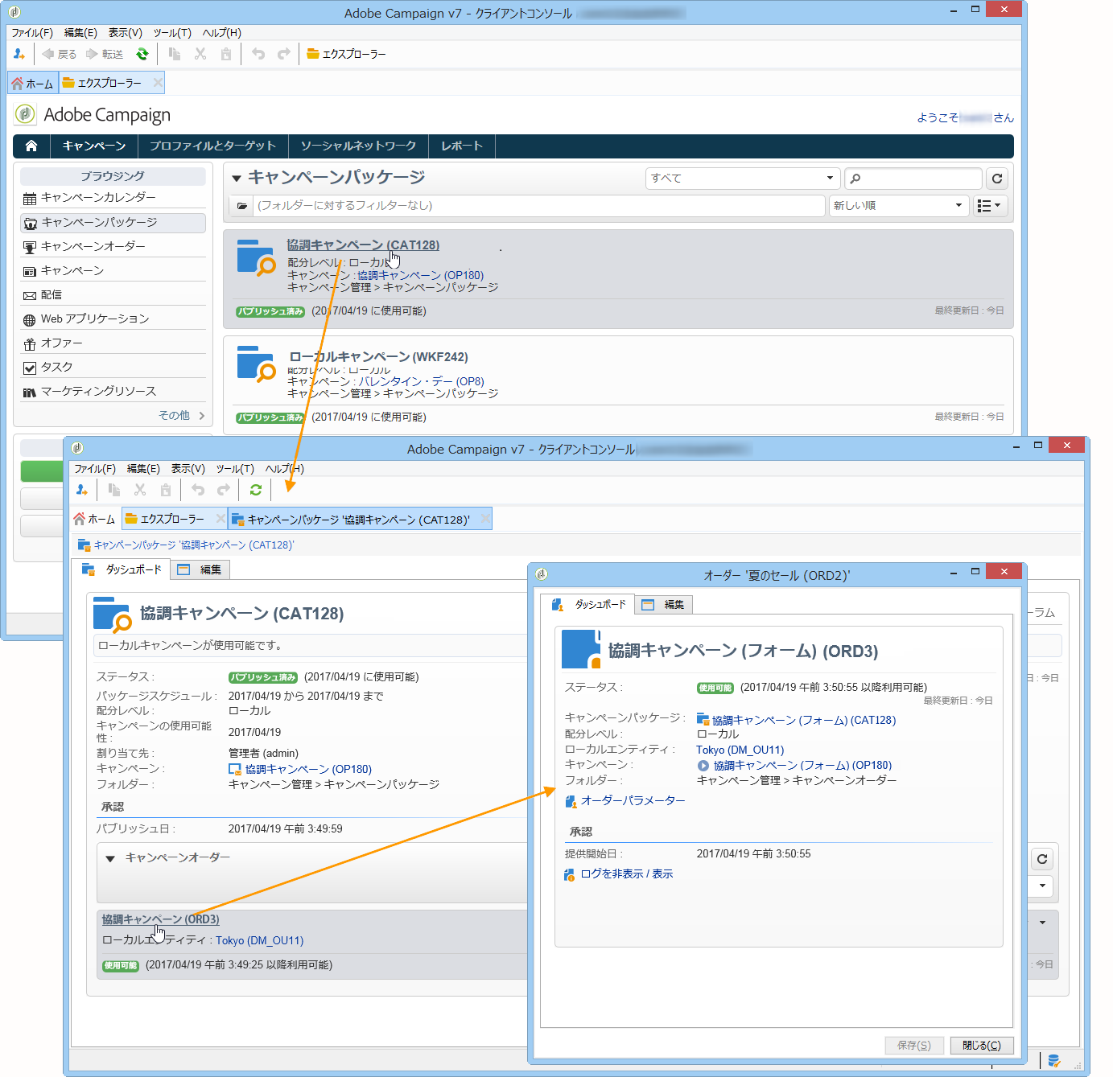Switch to レポート in the navigation bar
Image resolution: width=1113 pixels, height=1077 pixels.
tap(462, 146)
